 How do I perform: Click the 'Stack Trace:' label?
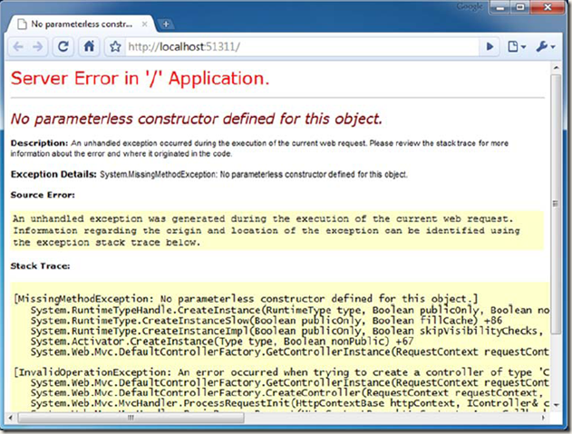coord(40,265)
